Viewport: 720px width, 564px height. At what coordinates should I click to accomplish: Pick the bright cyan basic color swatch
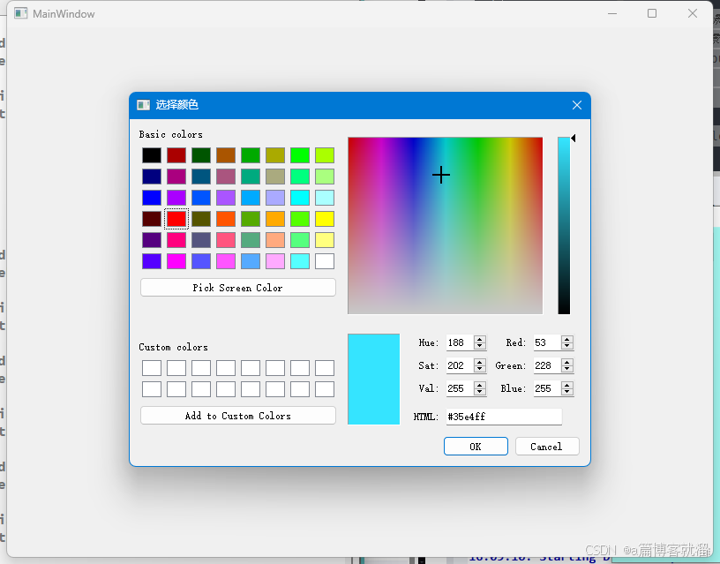click(x=300, y=198)
